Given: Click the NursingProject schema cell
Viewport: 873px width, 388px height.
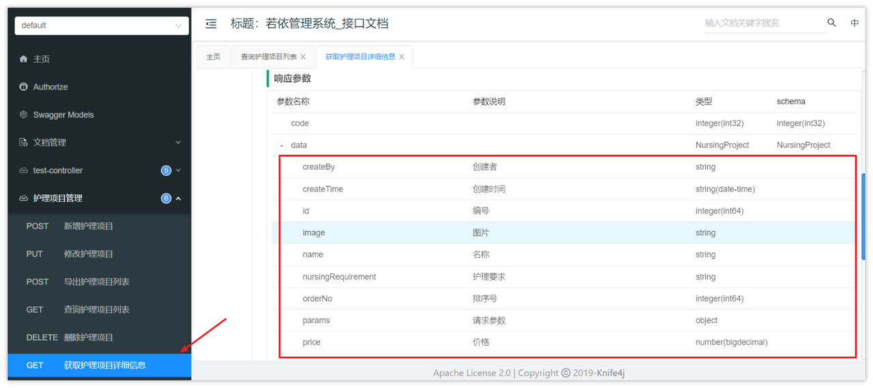Looking at the screenshot, I should (803, 145).
